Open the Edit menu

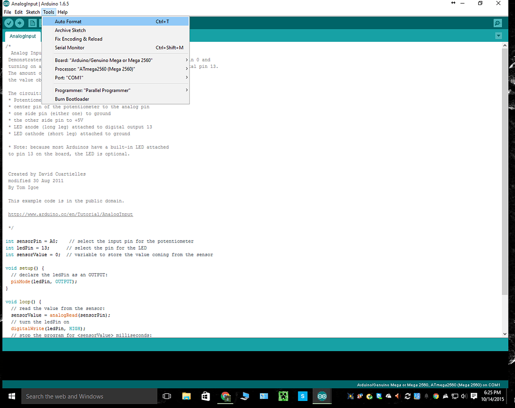(x=19, y=12)
